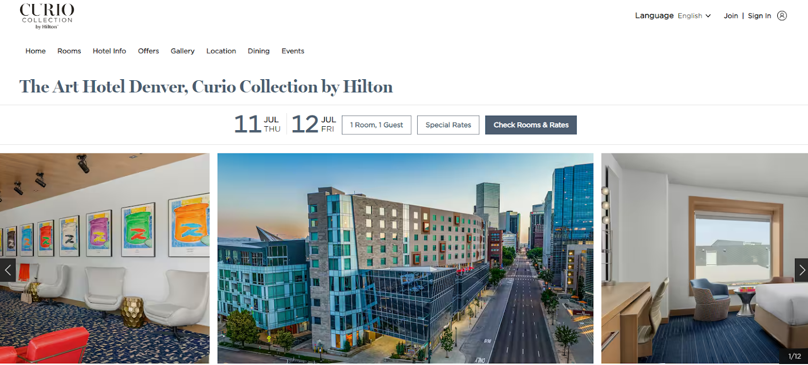Open check-in date 11 Jul Thu picker
The width and height of the screenshot is (808, 365).
(257, 124)
